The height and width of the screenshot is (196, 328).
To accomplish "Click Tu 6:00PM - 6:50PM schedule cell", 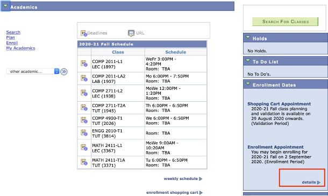I will coord(176,163).
